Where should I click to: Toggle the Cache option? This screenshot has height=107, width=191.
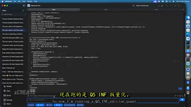[x=80, y=105]
